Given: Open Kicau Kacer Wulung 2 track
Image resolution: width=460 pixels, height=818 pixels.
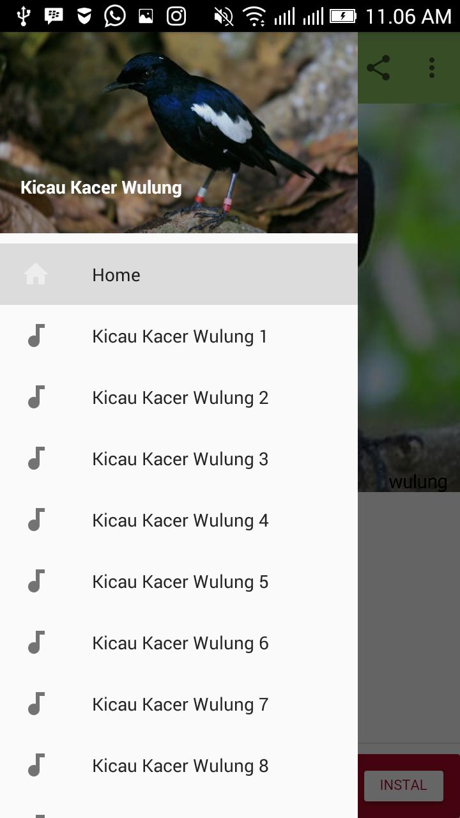Looking at the screenshot, I should (179, 397).
